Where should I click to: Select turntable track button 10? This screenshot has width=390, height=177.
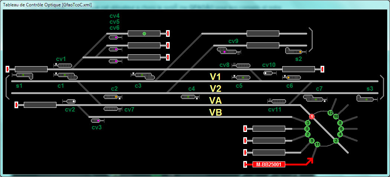(336, 116)
